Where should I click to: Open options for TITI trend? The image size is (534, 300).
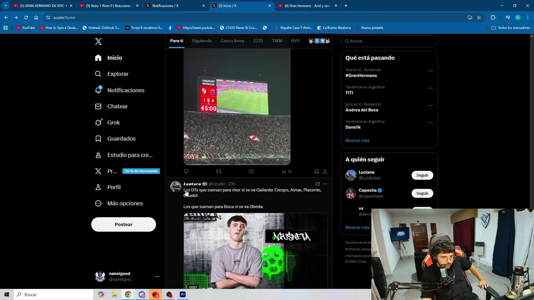tap(430, 88)
